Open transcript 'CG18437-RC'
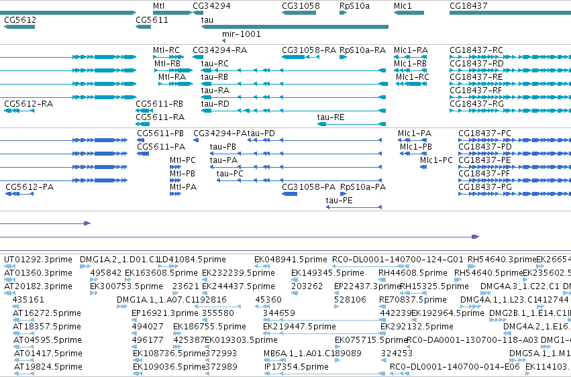 [x=476, y=50]
